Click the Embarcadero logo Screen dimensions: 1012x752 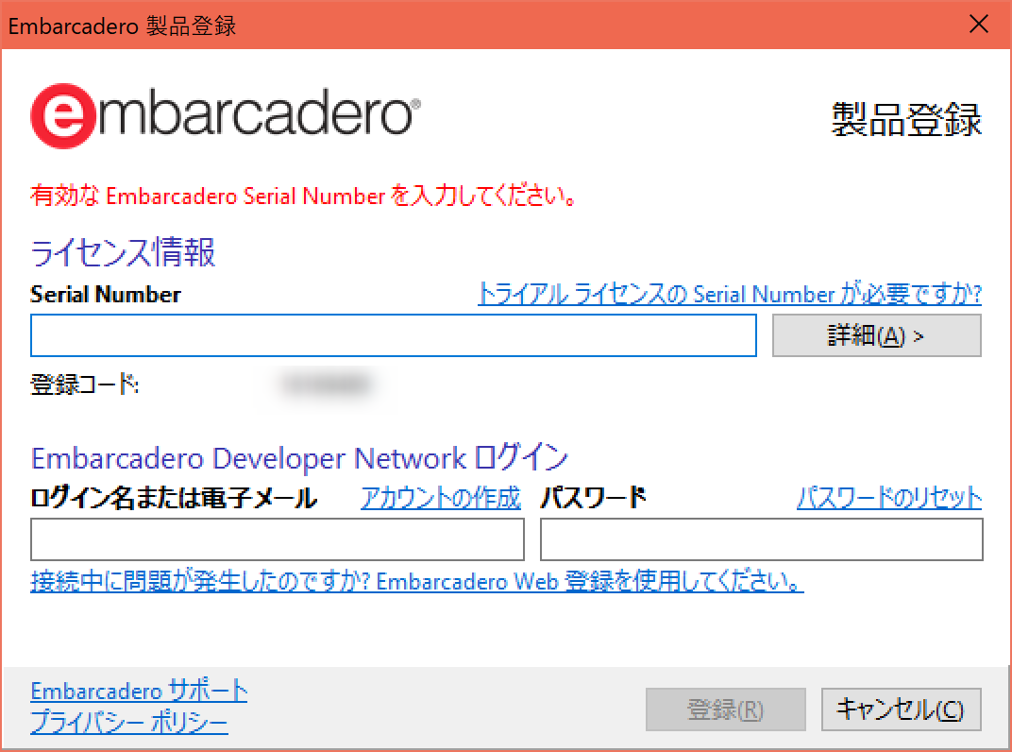click(226, 115)
